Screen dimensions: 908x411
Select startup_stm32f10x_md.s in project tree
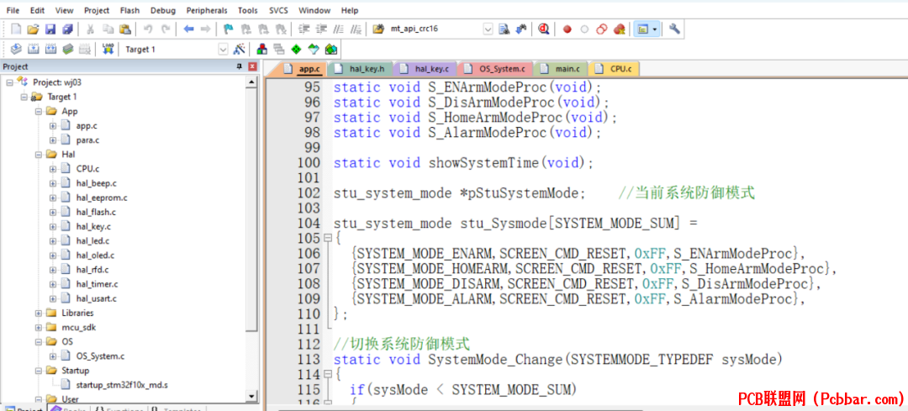(122, 385)
